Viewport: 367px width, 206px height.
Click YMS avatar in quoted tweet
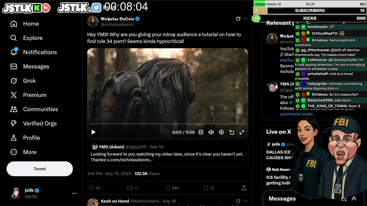pos(94,147)
